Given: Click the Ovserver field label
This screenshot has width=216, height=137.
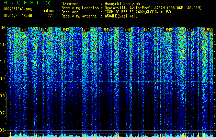Looking at the screenshot, I should pyautogui.click(x=70, y=4).
